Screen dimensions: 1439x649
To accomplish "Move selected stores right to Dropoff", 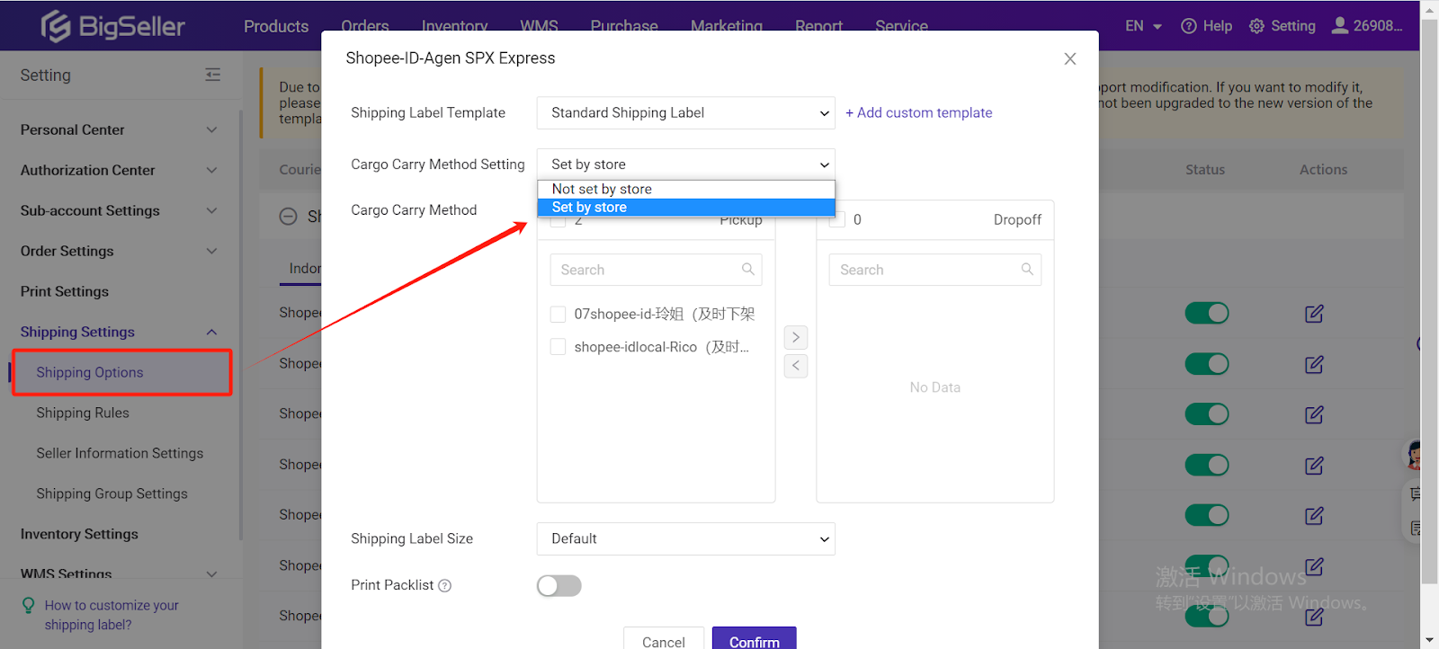I will tap(795, 337).
